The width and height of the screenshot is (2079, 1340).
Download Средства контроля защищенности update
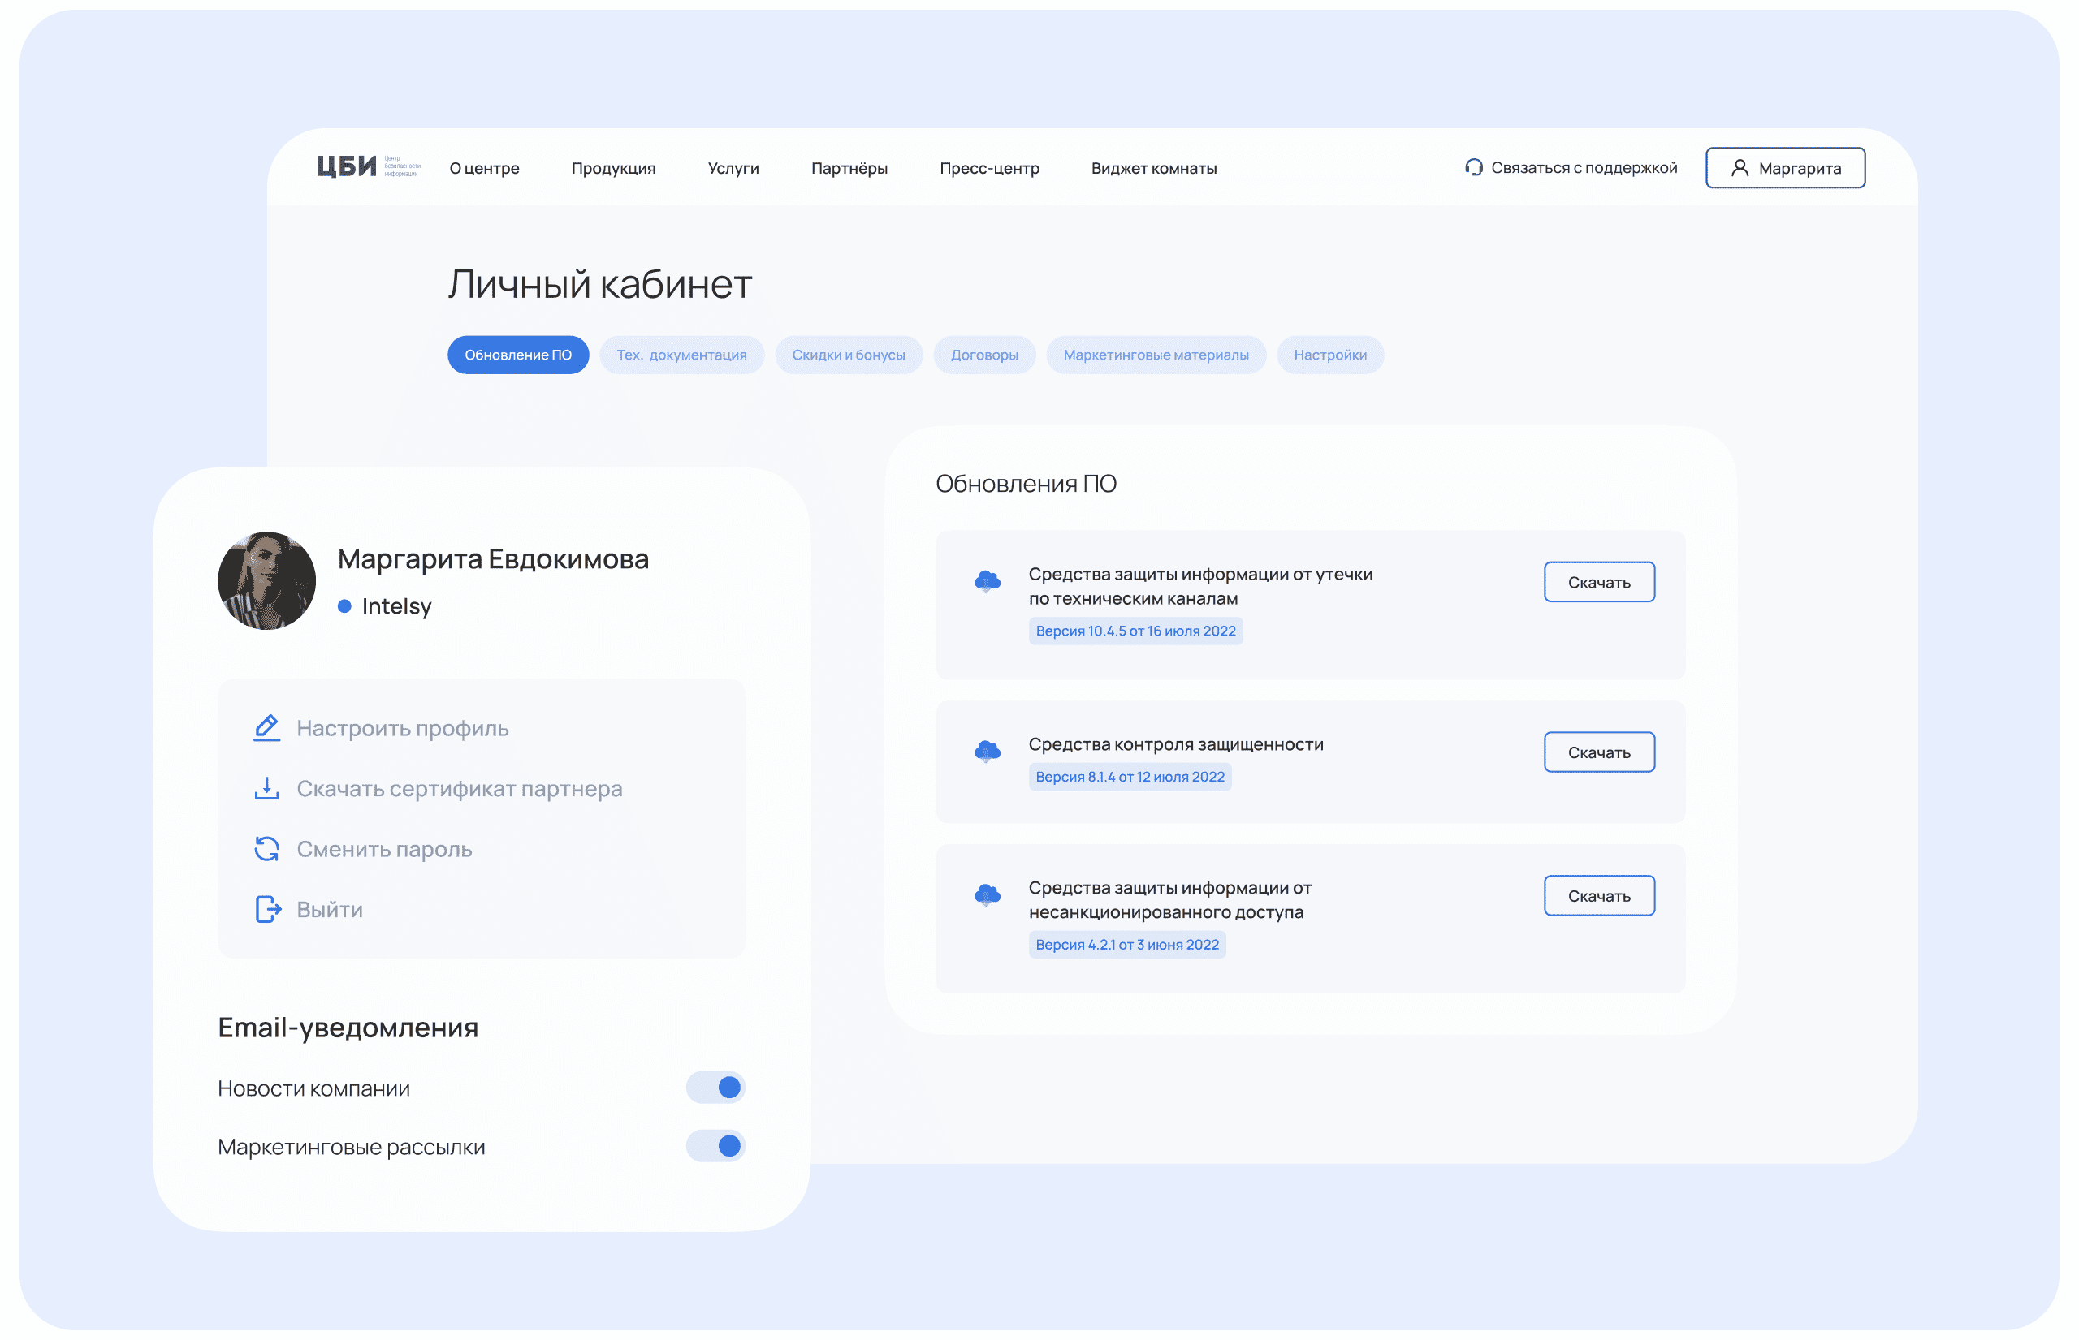coord(1598,751)
